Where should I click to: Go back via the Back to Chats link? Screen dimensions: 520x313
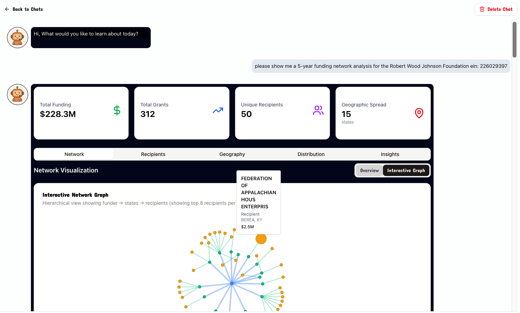point(24,9)
